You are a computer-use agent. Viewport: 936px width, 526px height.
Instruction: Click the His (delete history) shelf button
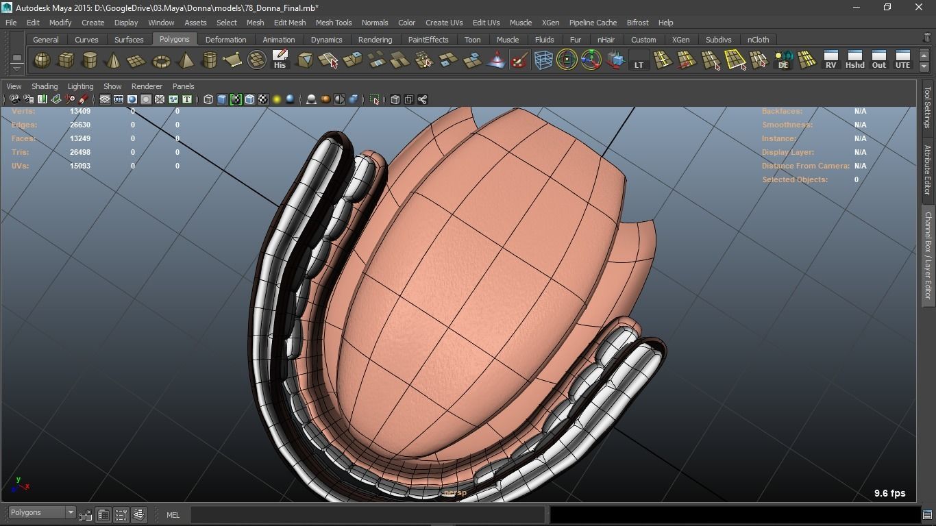[280, 60]
